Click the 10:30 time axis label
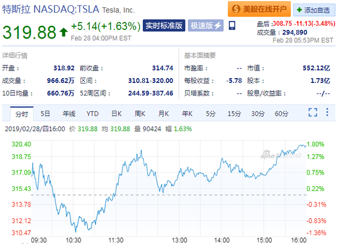 (73, 240)
